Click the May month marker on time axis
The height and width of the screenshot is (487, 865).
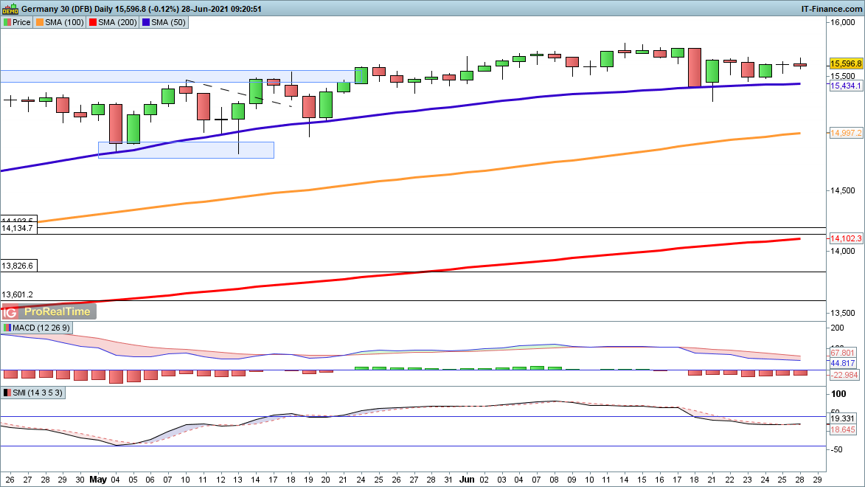97,479
